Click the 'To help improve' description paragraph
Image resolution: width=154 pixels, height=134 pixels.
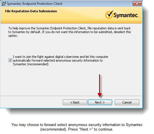[x=70, y=32]
